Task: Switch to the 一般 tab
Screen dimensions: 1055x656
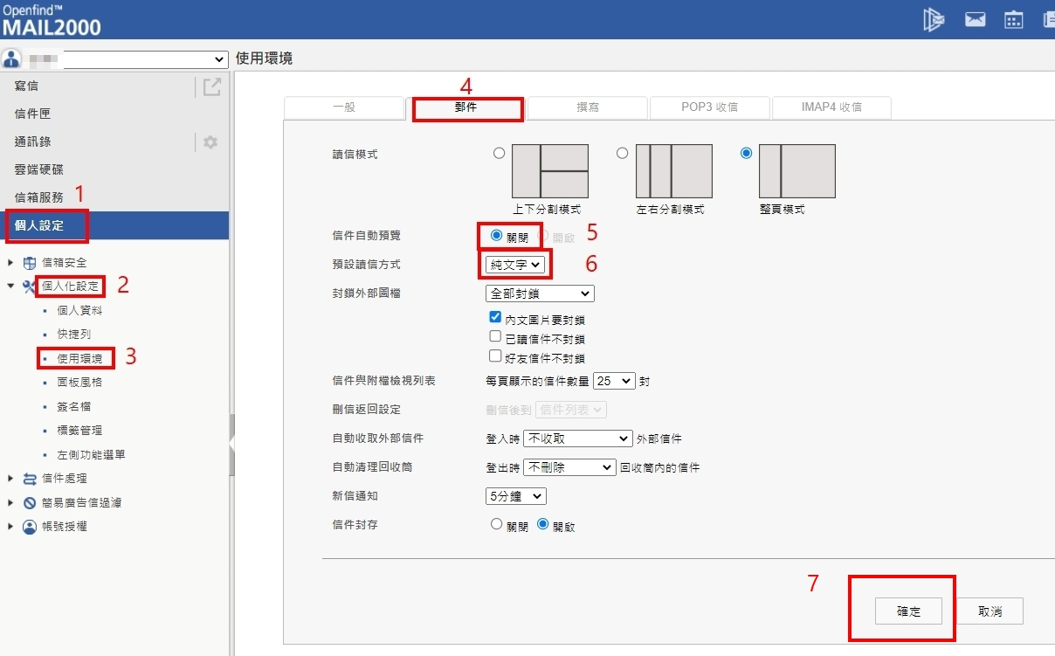Action: 344,107
